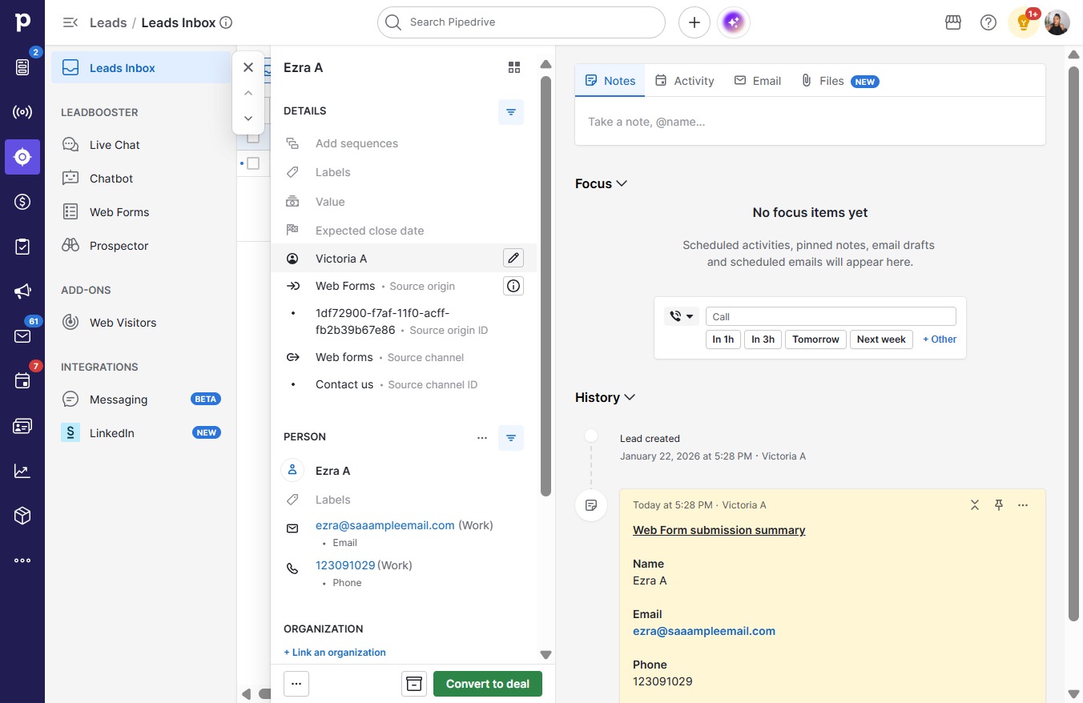This screenshot has width=1083, height=703.
Task: Open Messaging integration
Action: [x=141, y=400]
